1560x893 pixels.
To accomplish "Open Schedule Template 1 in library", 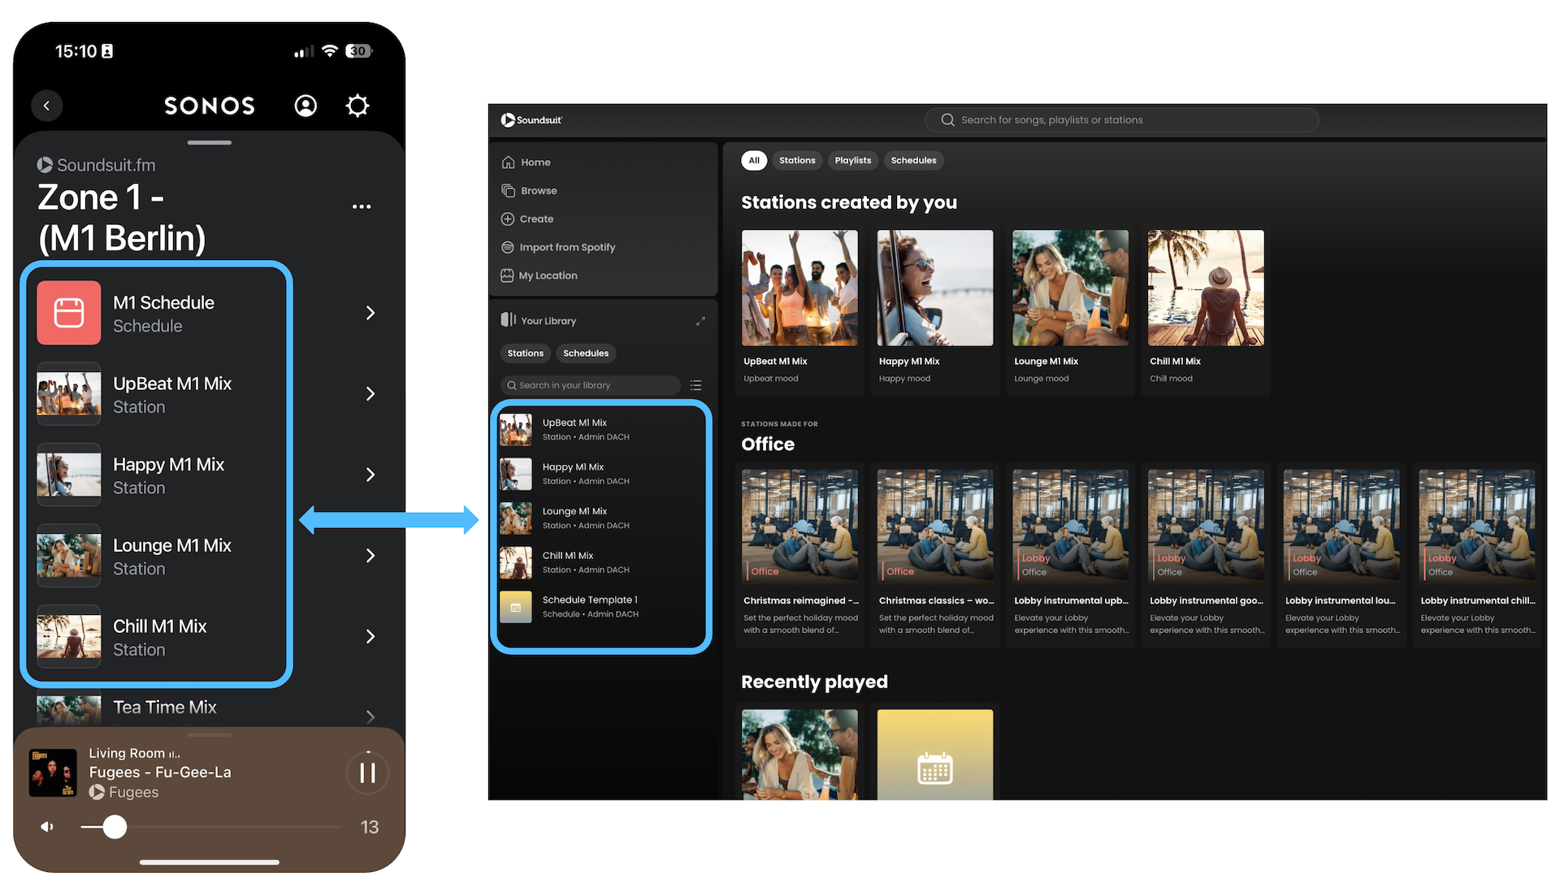I will coord(601,607).
